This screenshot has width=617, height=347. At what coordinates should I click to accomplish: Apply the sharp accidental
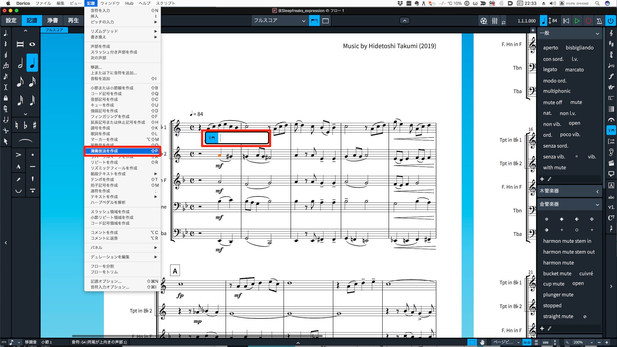[x=34, y=125]
